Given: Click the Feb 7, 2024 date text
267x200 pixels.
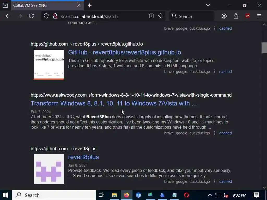Looking at the screenshot, I should pos(41,112).
